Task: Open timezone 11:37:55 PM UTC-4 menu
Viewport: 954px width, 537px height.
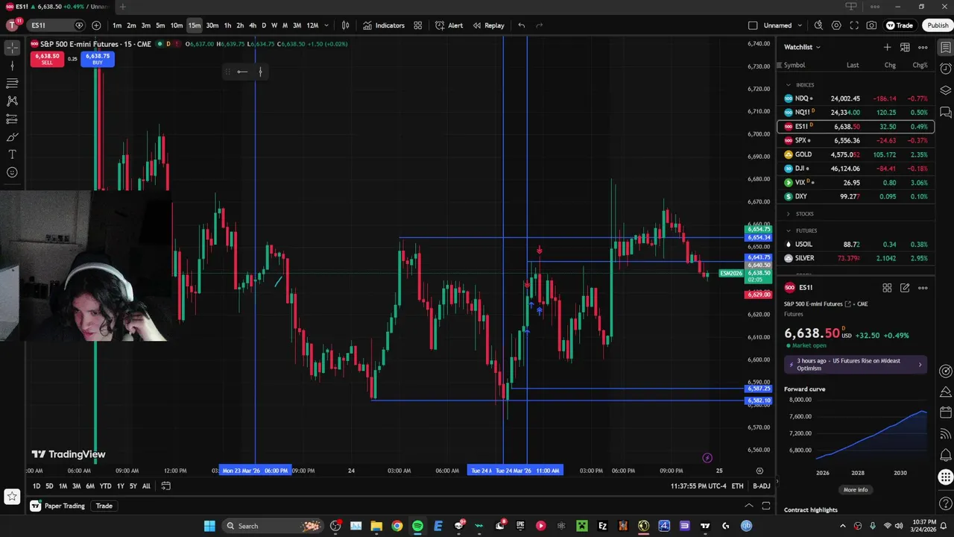Action: (698, 486)
